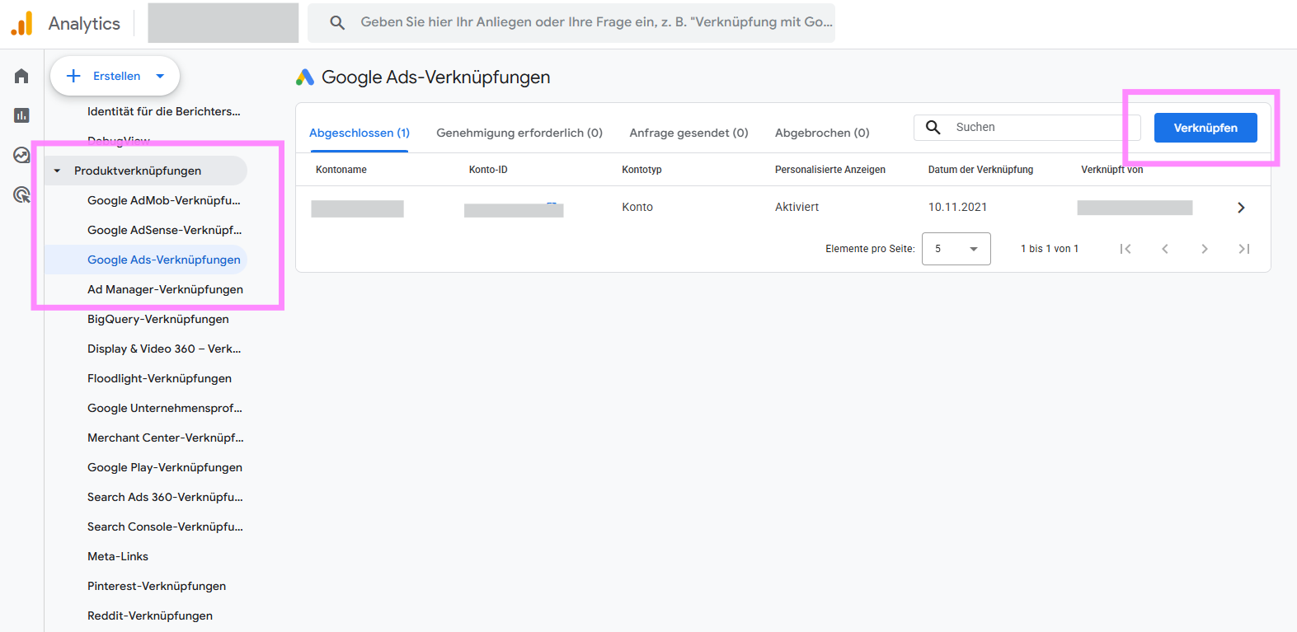1297x632 pixels.
Task: Click the property selector next to Analytics
Action: click(x=223, y=23)
